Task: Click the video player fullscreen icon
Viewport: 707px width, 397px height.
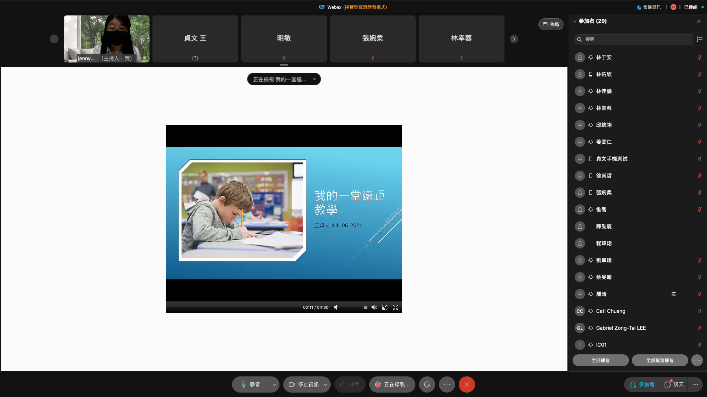Action: (395, 307)
